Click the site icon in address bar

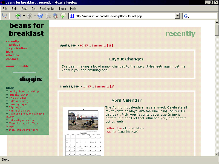(72, 16)
